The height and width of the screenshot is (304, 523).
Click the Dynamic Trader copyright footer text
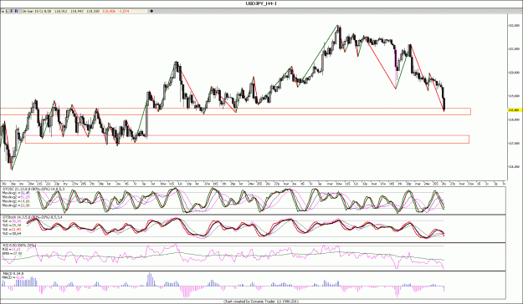pos(261,301)
